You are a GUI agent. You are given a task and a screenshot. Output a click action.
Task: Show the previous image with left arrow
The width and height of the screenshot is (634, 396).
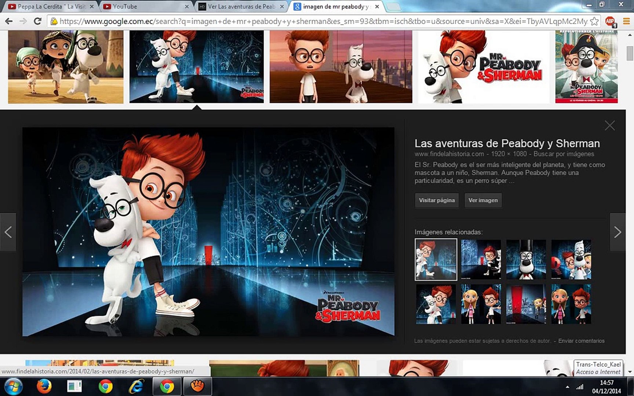click(x=8, y=232)
